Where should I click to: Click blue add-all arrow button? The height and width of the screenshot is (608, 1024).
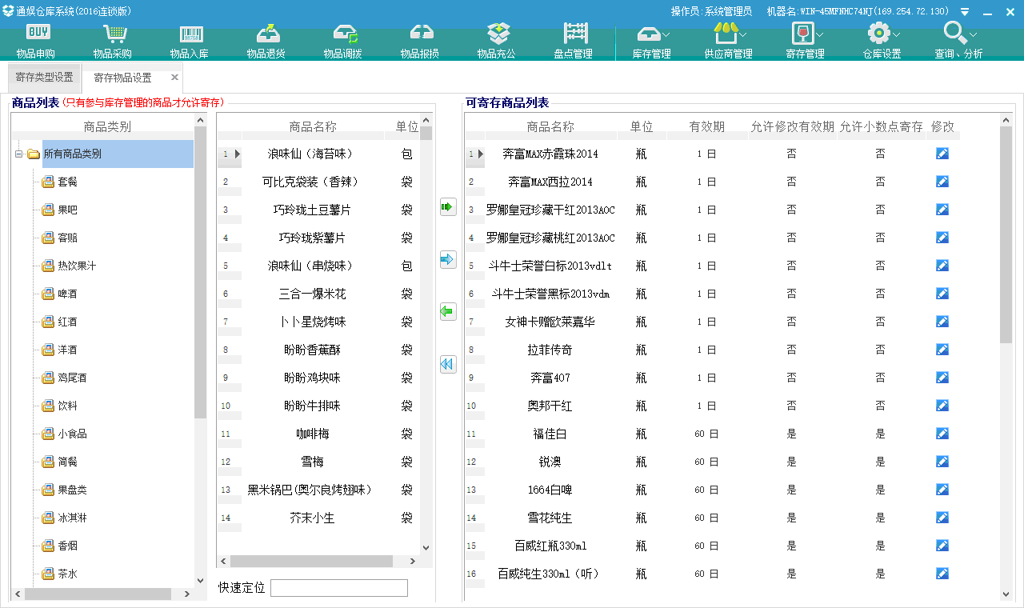448,259
